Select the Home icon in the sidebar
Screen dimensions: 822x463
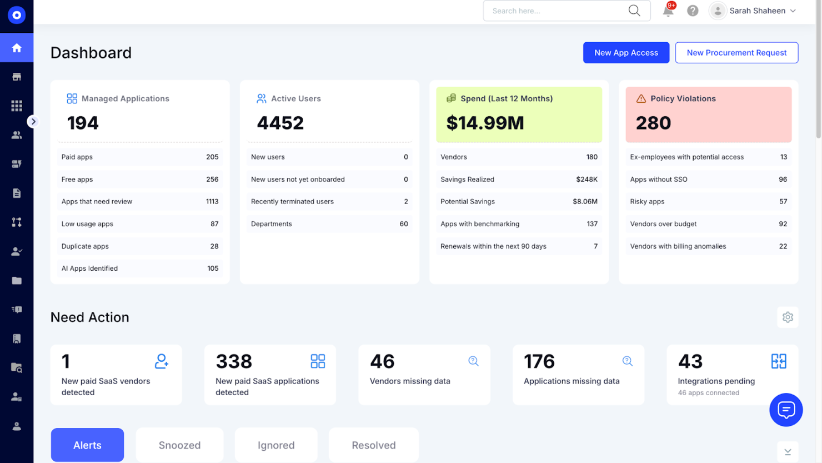click(x=17, y=47)
